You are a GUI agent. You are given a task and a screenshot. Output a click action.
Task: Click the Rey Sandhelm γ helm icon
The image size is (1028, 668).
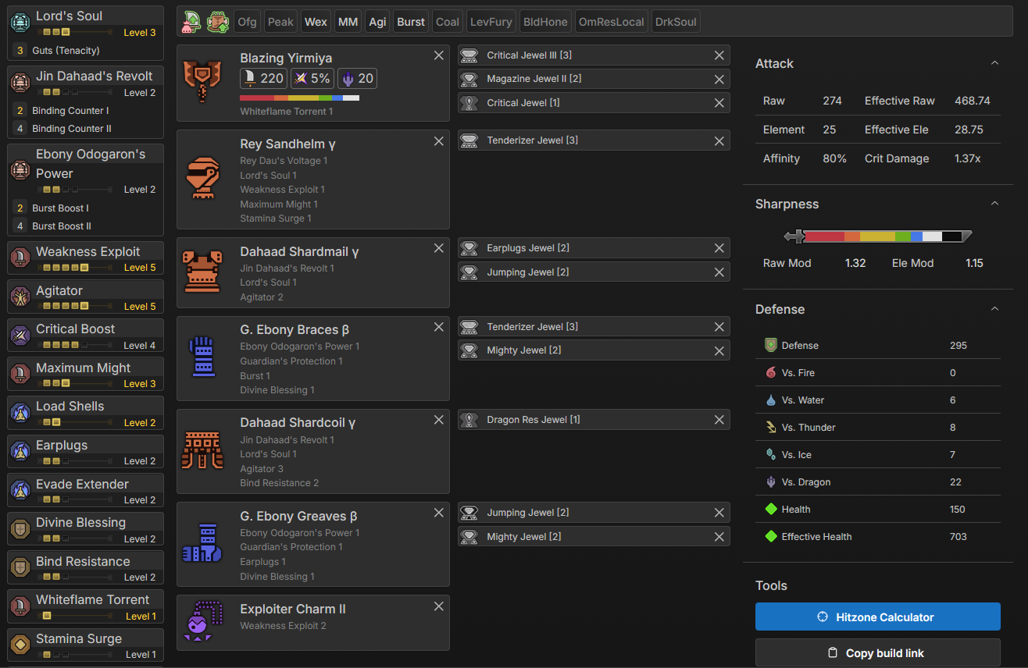202,177
